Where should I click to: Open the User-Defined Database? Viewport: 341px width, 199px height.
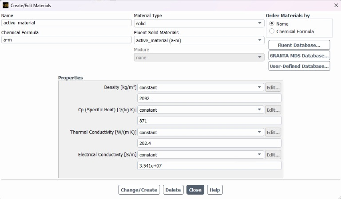[x=299, y=66]
